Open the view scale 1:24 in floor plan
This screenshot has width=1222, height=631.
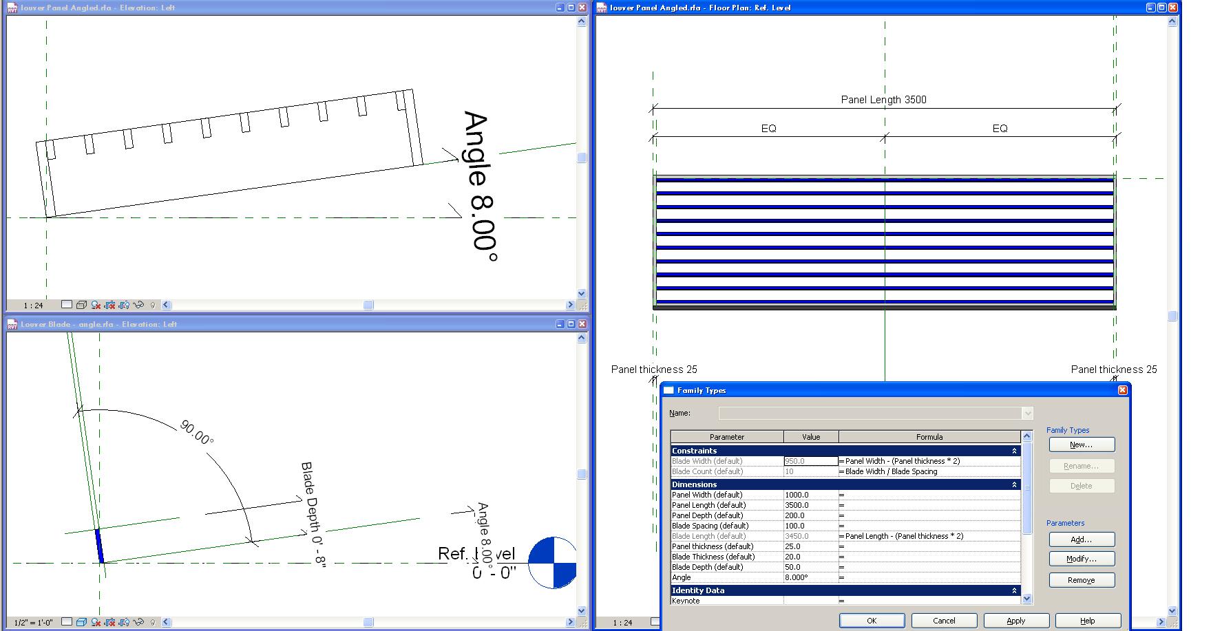(x=622, y=623)
